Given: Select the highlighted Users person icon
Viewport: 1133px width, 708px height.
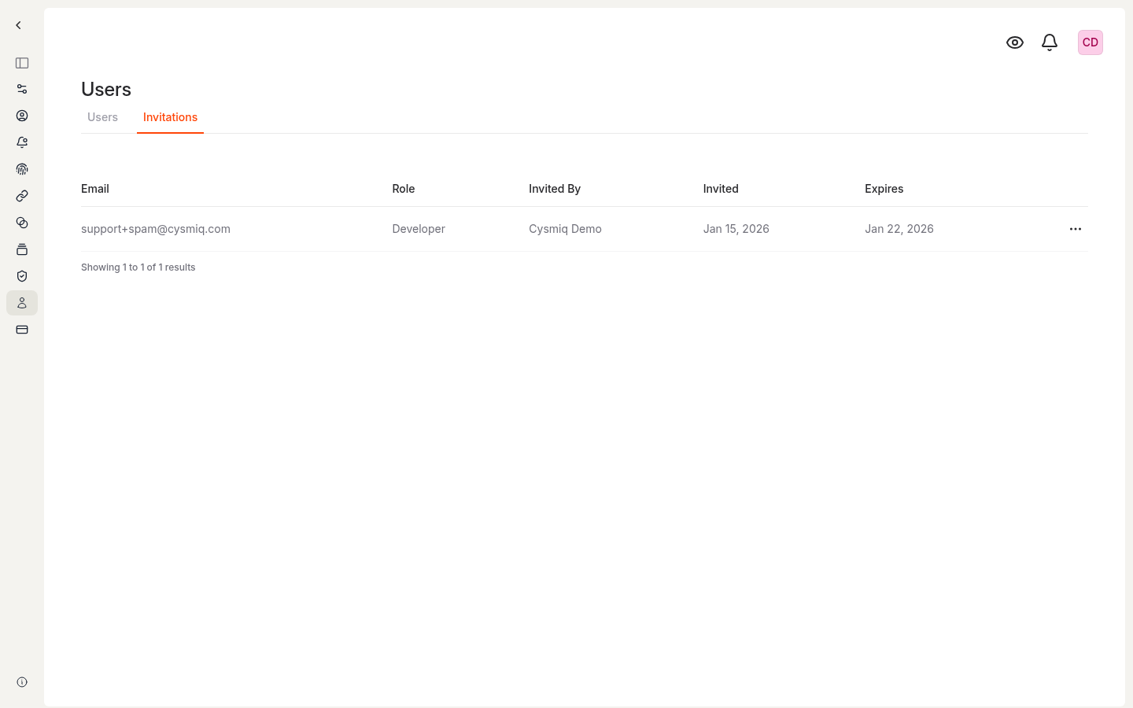Looking at the screenshot, I should pos(22,303).
